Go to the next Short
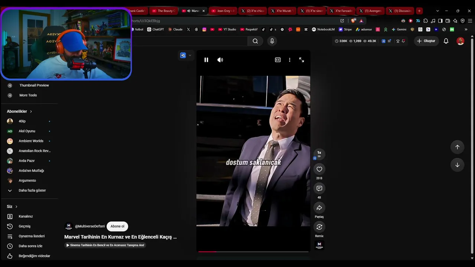 pos(457,165)
